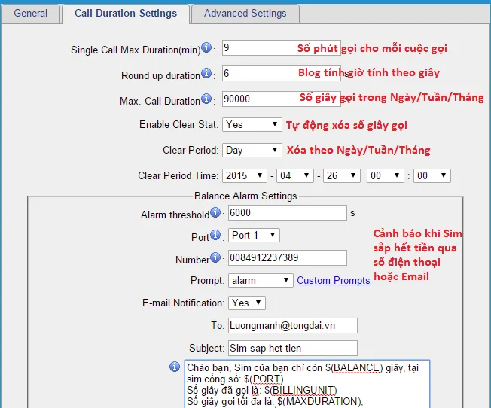Viewport: 491px width, 408px height.
Task: Click info icon beside Single Call Max Duration
Action: (x=206, y=49)
